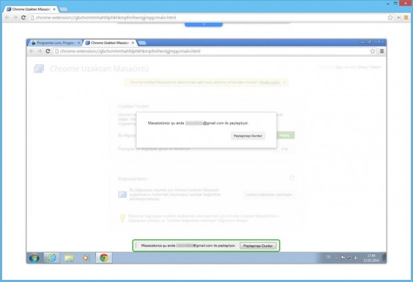Click Action Center flag in remote tray
413x282 pixels.
click(342, 258)
